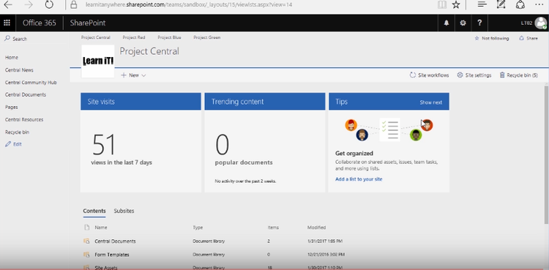Open Central Documents in contents list
Viewport: 549px width, 270px height.
click(115, 241)
